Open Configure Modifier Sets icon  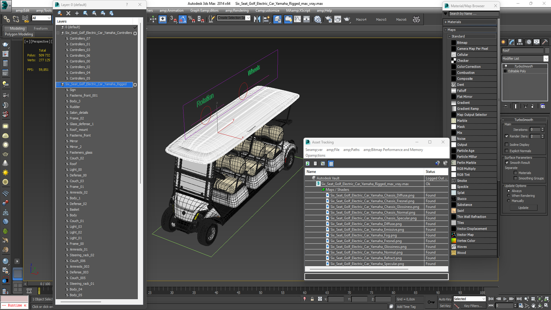543,106
